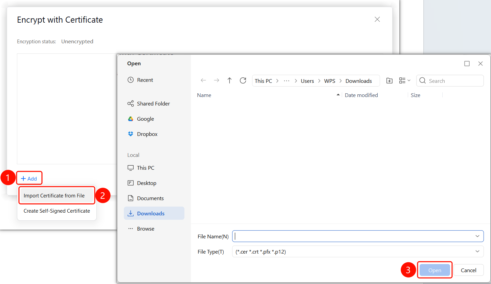Click the Add button in certificate dialog
This screenshot has height=284, width=491.
pos(29,179)
